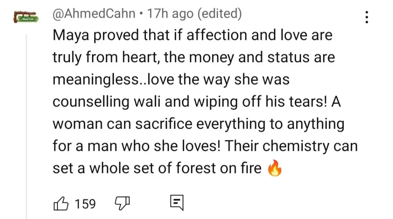Click the word sacrifice in comment
This screenshot has height=219, width=393.
(163, 124)
